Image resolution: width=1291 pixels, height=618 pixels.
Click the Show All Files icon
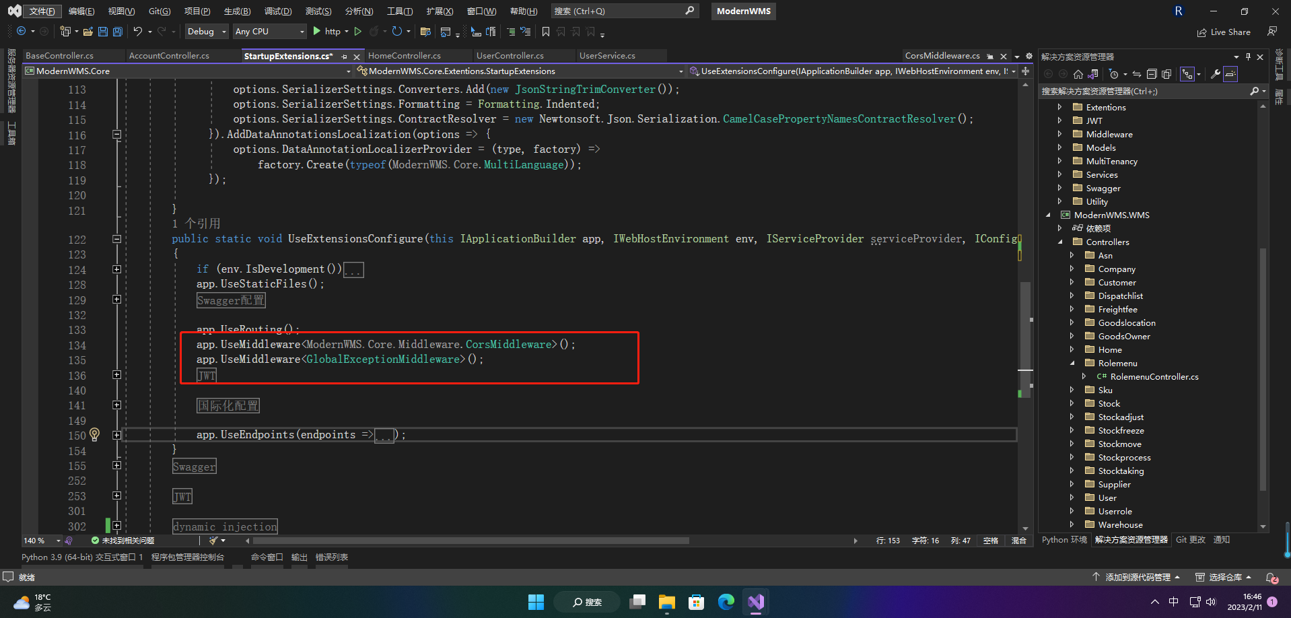tap(1166, 74)
